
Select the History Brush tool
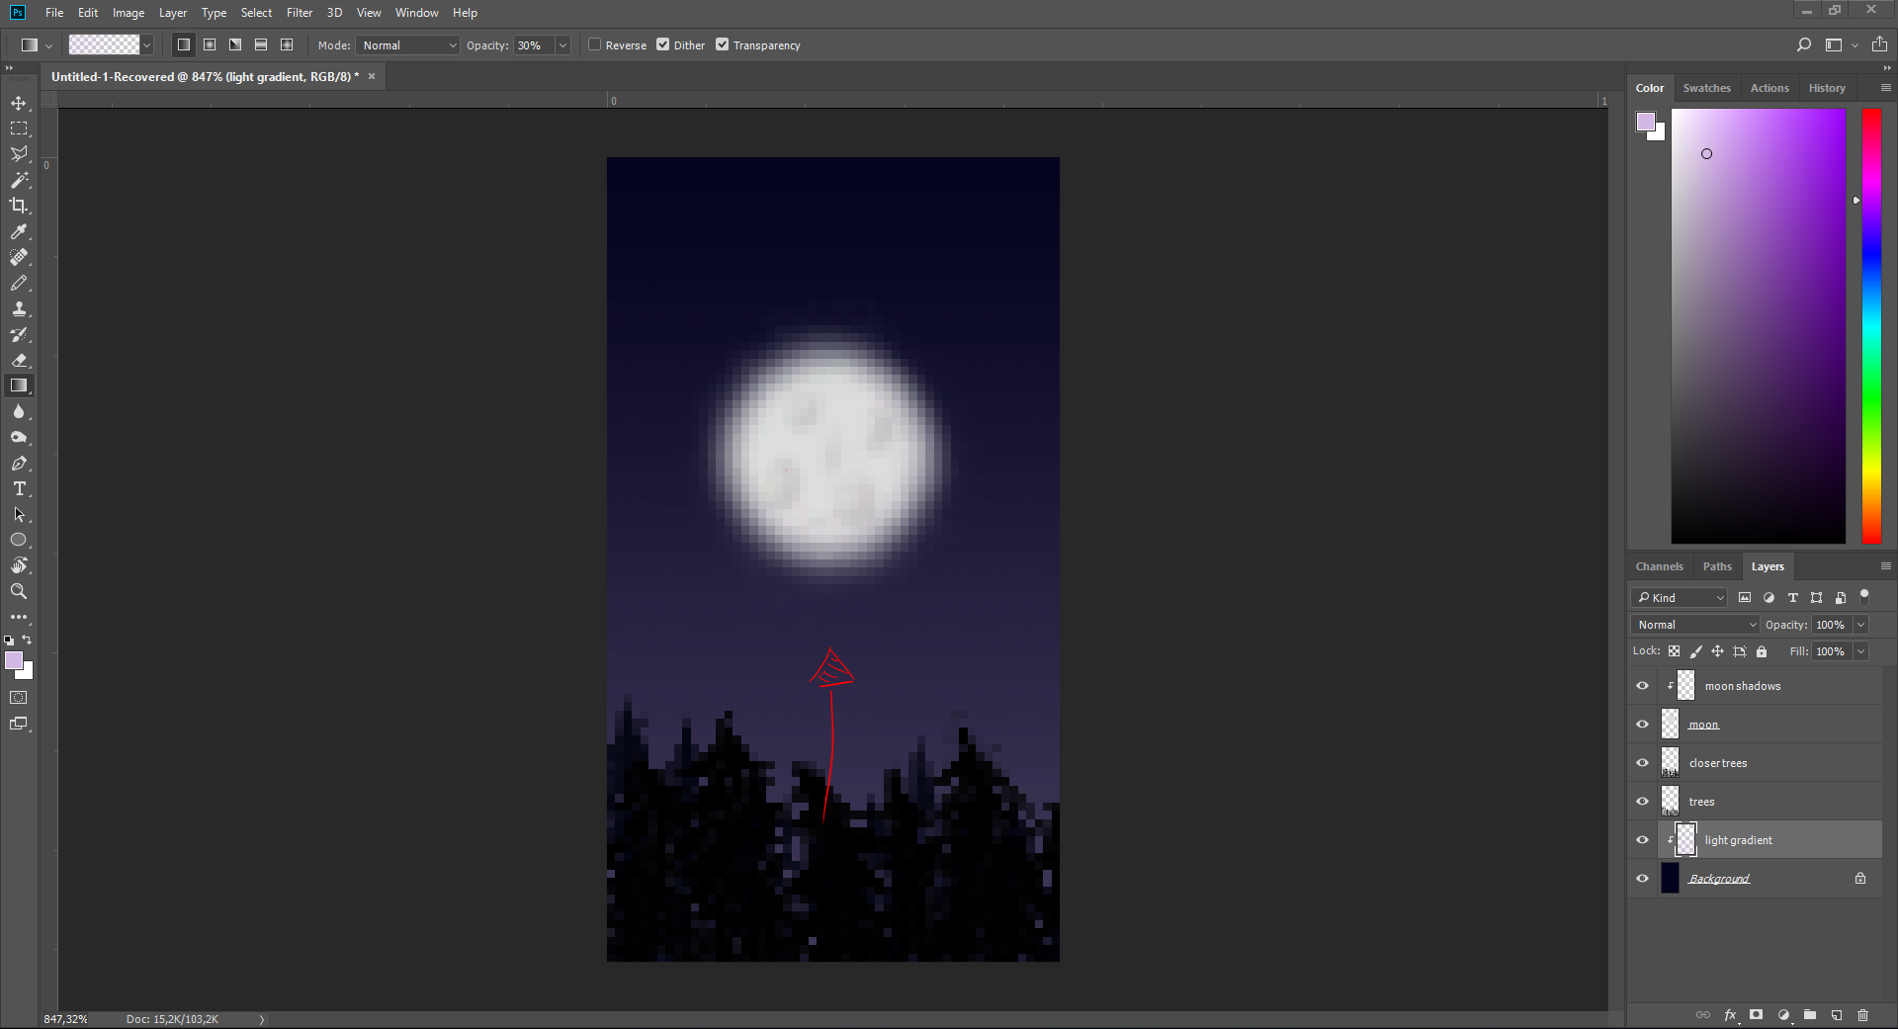19,334
